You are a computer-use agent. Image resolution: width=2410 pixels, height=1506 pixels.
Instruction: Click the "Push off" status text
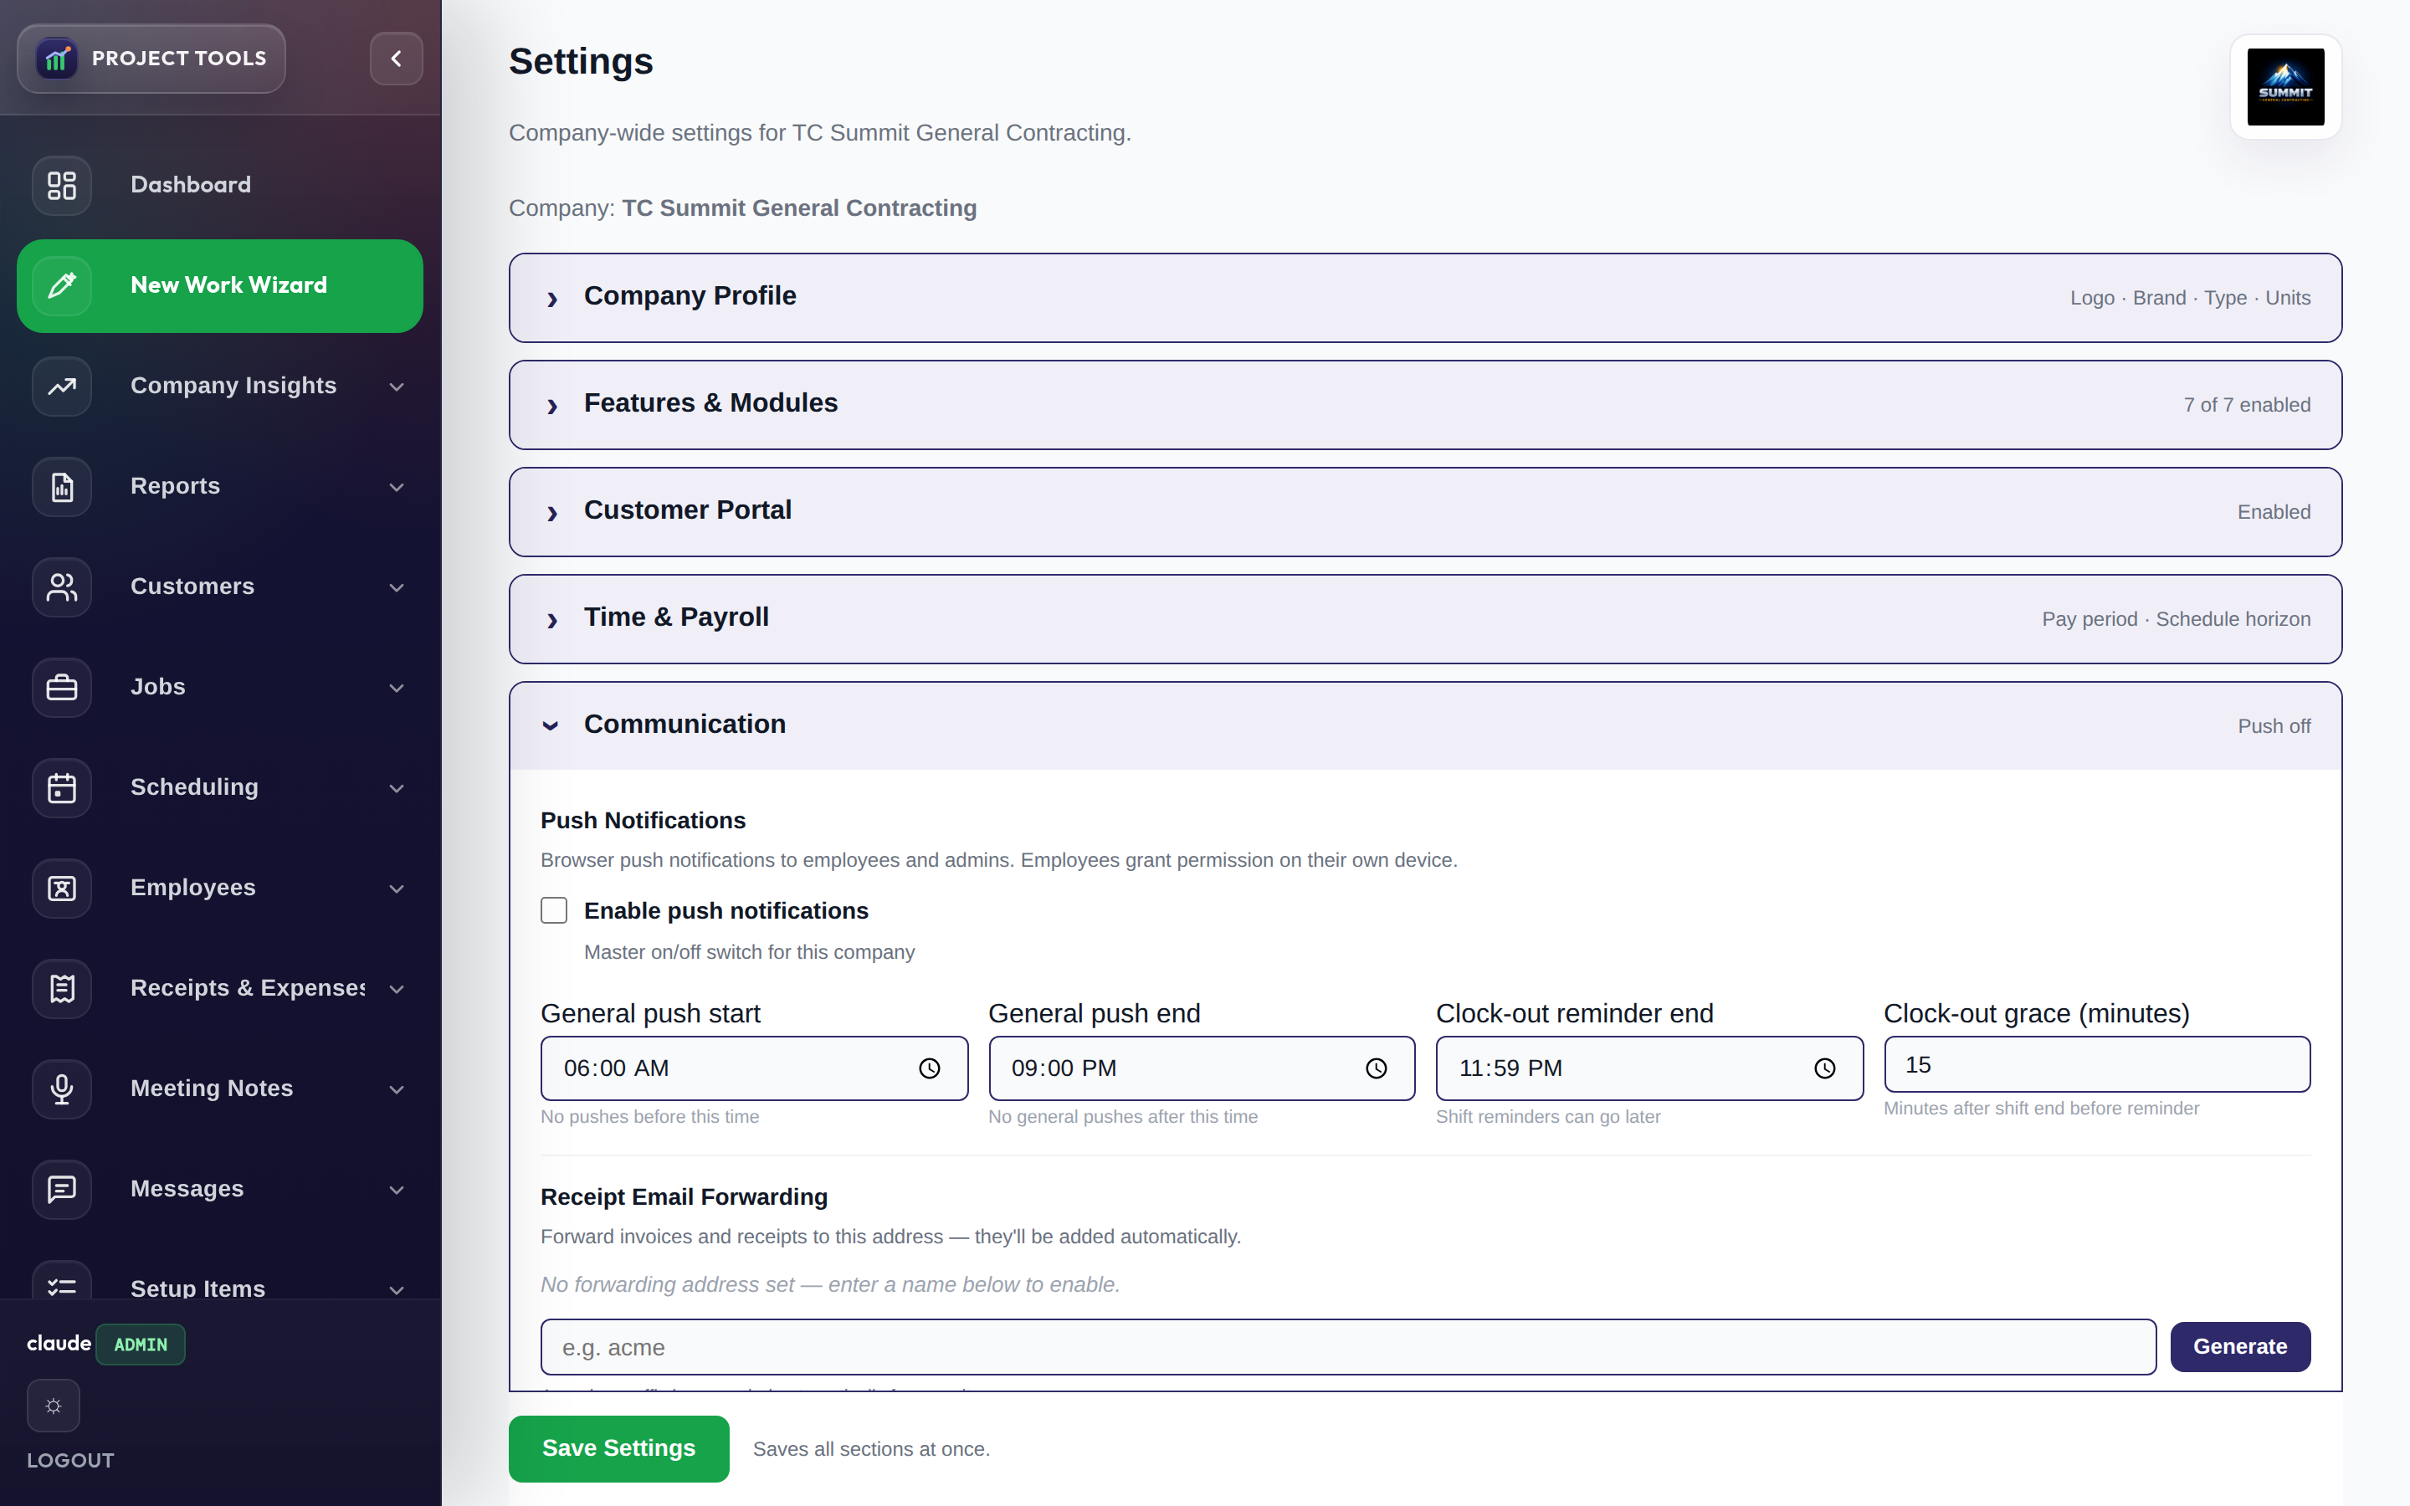(2274, 726)
